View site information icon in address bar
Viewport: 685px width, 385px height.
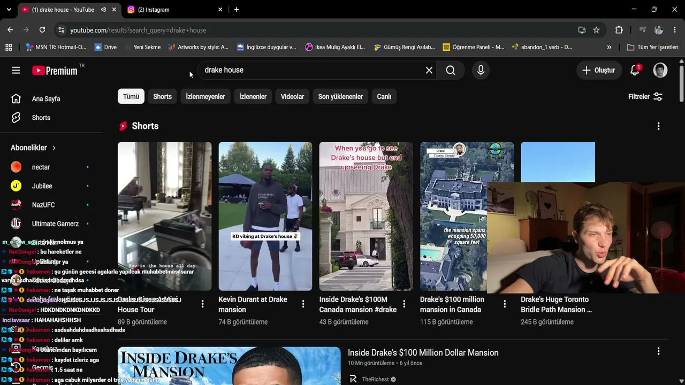tap(61, 30)
